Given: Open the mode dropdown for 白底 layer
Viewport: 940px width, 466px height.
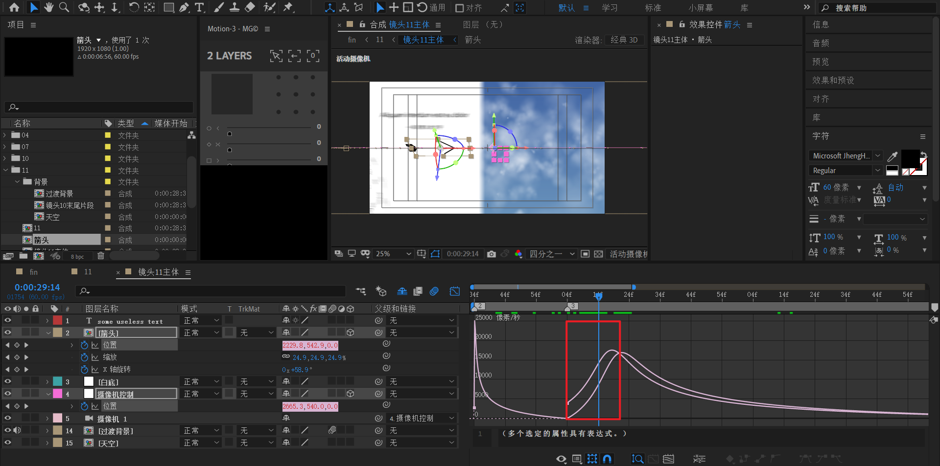Looking at the screenshot, I should 201,381.
